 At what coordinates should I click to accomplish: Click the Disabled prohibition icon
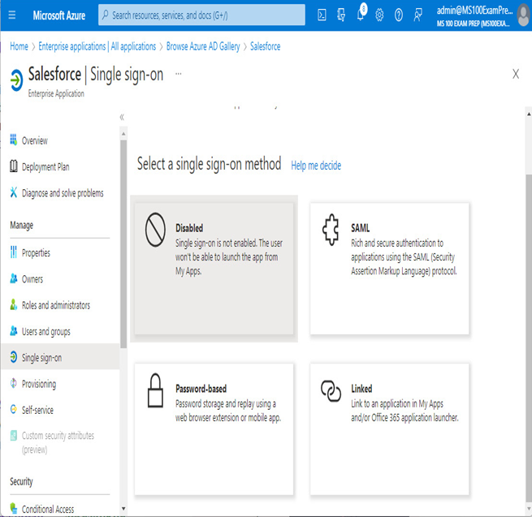(x=155, y=230)
